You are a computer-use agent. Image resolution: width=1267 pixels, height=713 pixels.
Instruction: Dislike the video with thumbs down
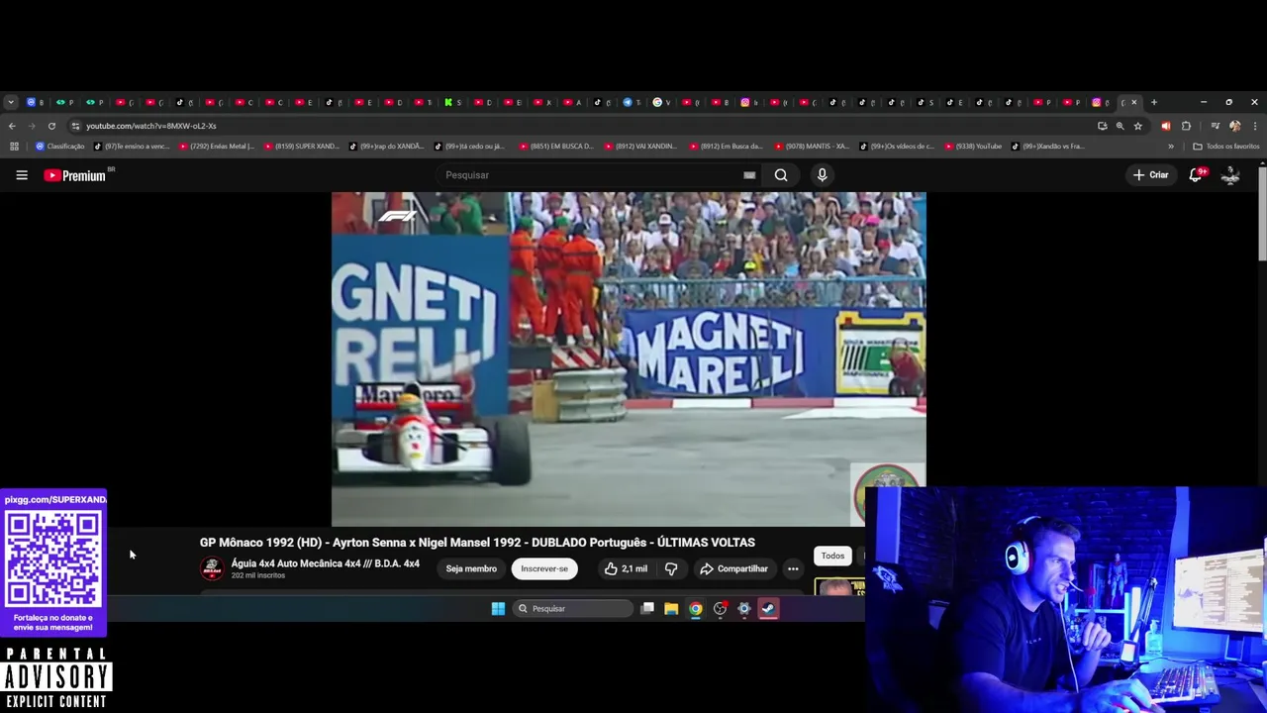671,568
